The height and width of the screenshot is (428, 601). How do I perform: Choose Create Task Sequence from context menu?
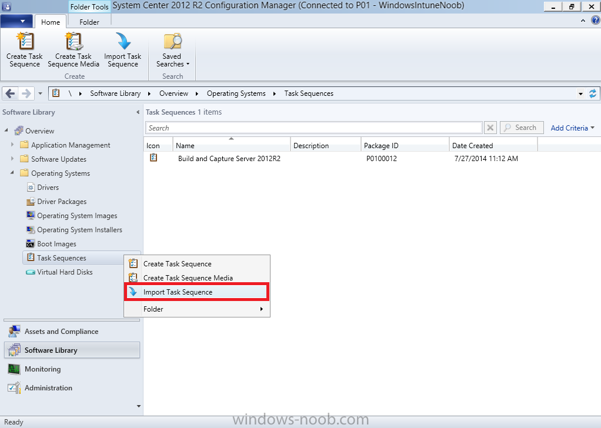point(197,263)
